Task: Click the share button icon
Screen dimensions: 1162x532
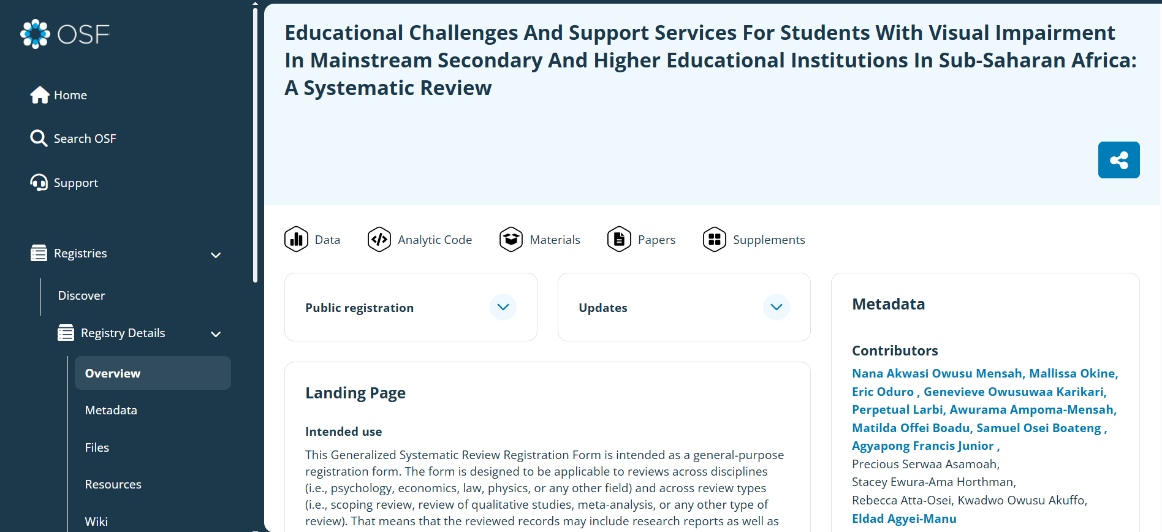Action: pyautogui.click(x=1118, y=160)
